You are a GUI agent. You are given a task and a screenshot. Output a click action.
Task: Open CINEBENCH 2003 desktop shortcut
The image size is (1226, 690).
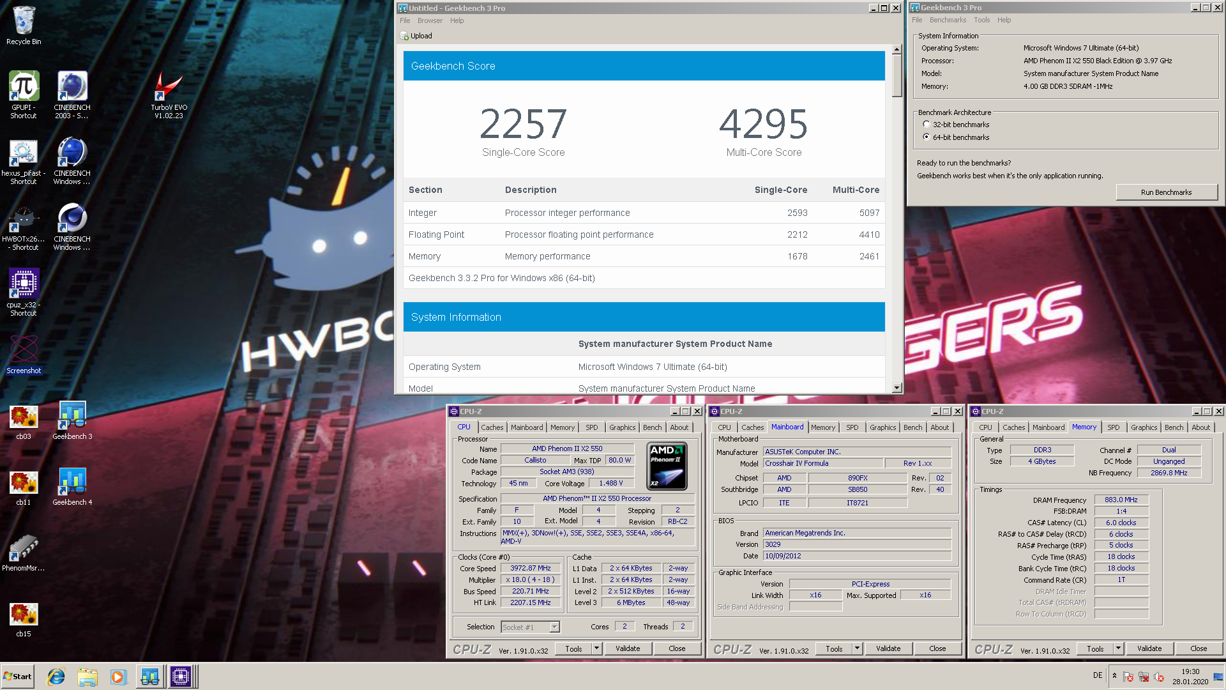pos(72,95)
